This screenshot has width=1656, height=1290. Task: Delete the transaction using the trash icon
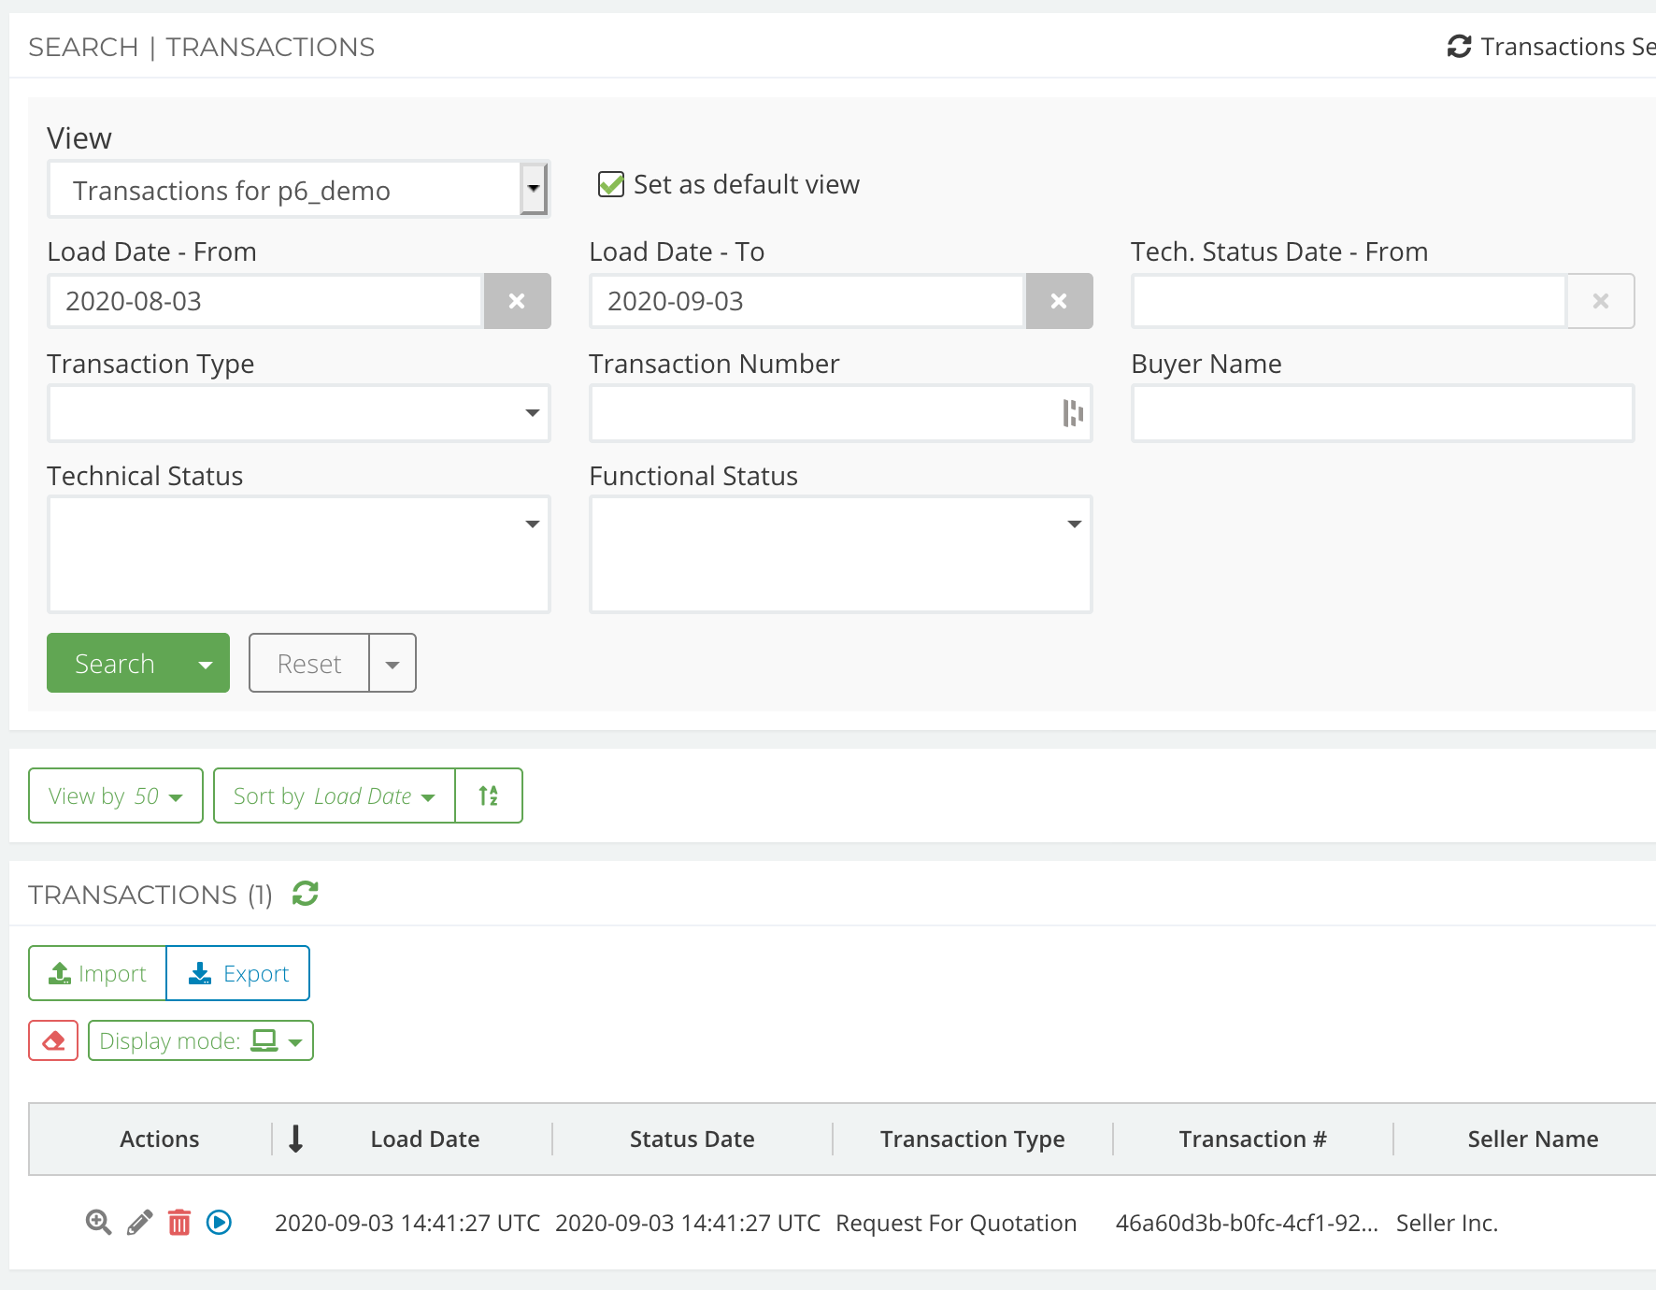(x=178, y=1222)
